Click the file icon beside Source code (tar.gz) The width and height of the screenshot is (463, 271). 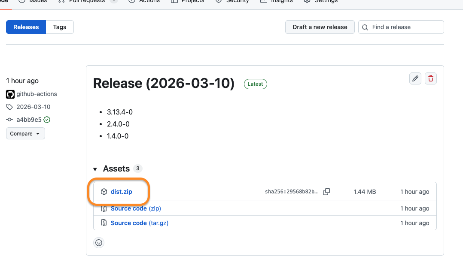pyautogui.click(x=104, y=223)
